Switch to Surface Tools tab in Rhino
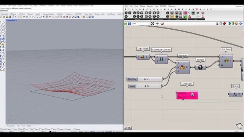This screenshot has width=244, height=137. 100,14
